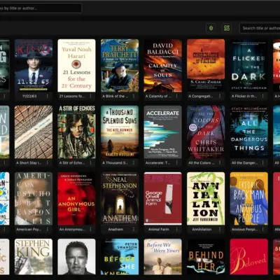The image size is (280, 280).
Task: Select the 'Annihilation' title label
Action: click(x=202, y=230)
